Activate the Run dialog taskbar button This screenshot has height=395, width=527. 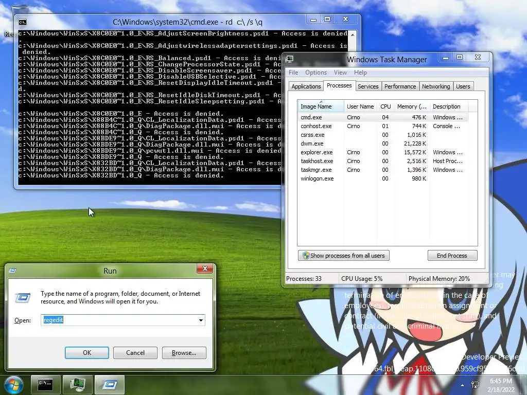pos(110,385)
